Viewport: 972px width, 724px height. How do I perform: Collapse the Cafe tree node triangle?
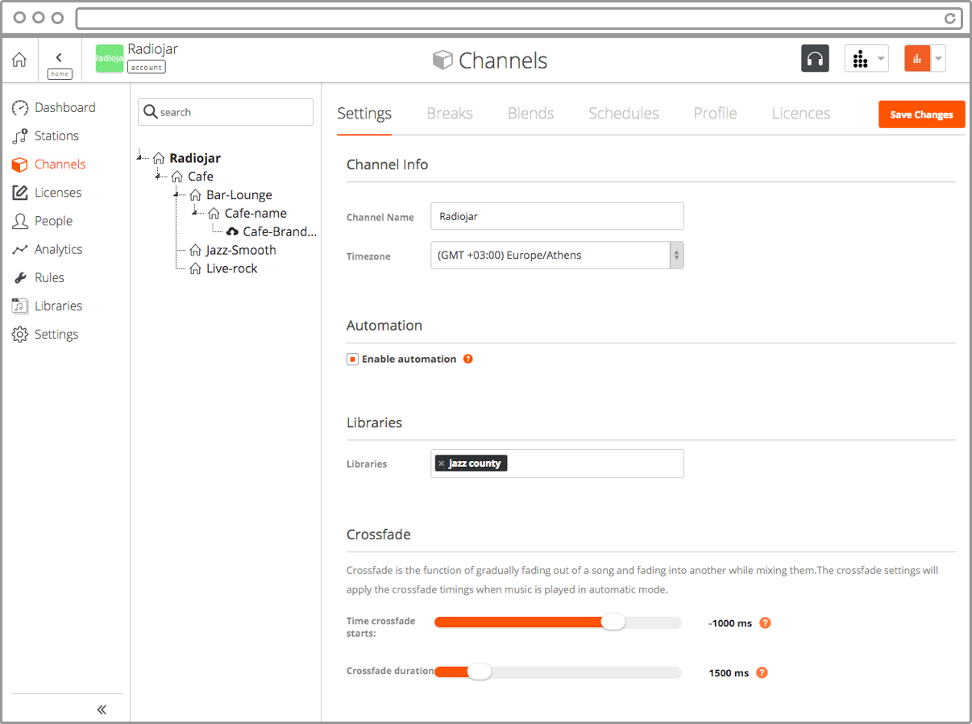point(158,175)
